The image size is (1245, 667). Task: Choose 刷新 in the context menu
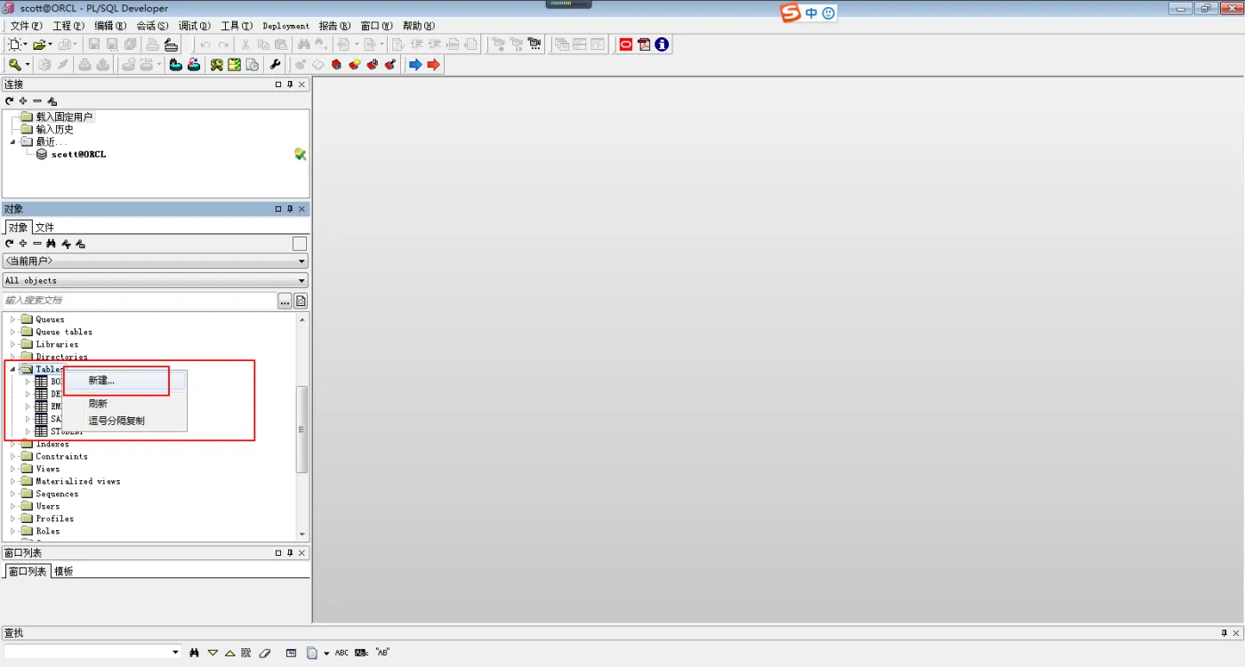pyautogui.click(x=98, y=403)
